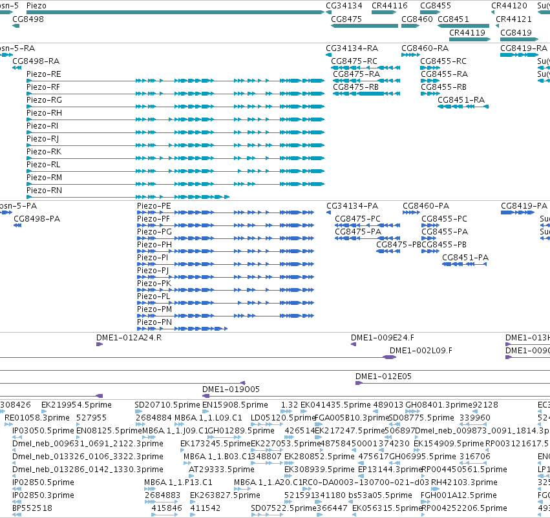
Task: Select the CR44121 gene label
Action: click(514, 19)
